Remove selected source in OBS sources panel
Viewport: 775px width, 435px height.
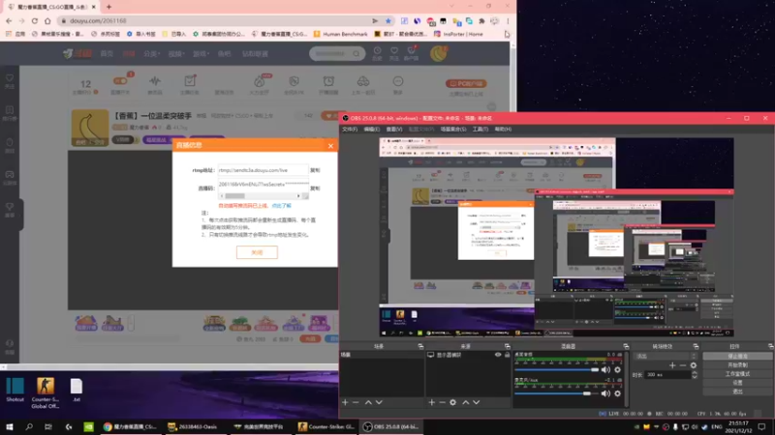click(442, 402)
